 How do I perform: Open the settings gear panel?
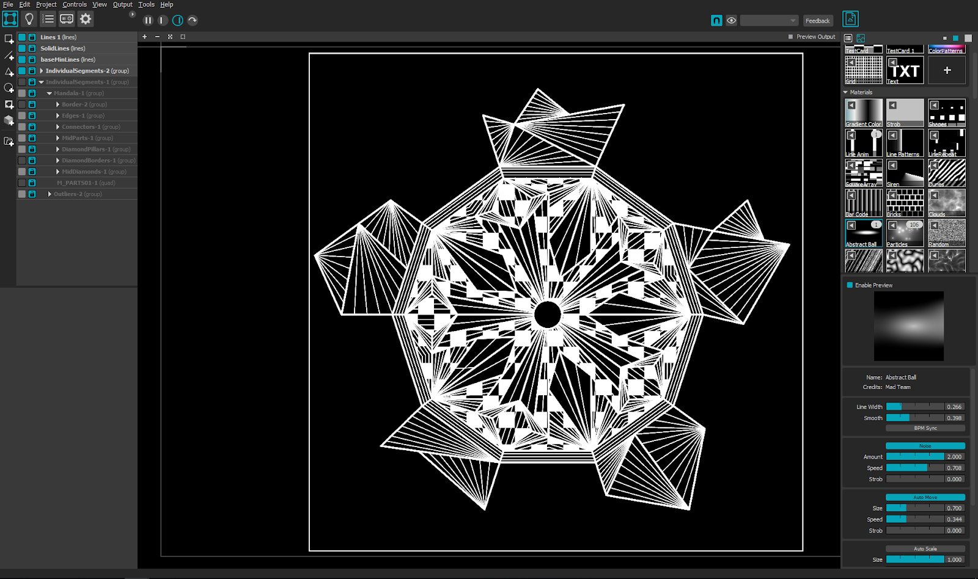pyautogui.click(x=85, y=18)
